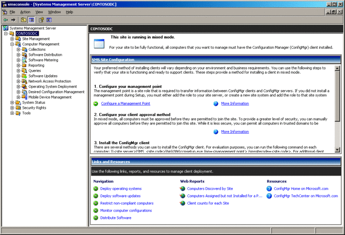Click green arrow beside Configure a Management Point
The image size is (345, 235).
coord(96,104)
